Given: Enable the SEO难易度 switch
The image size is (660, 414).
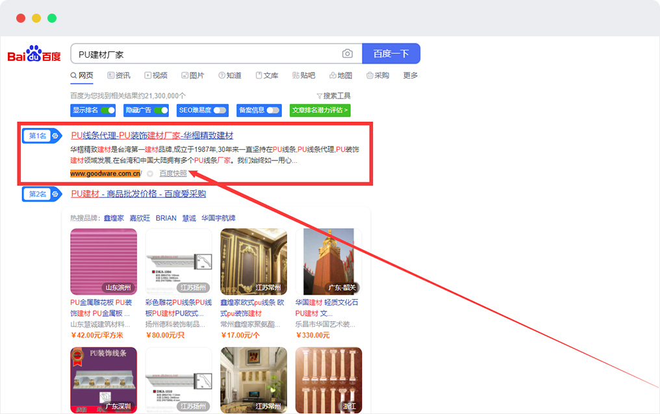Looking at the screenshot, I should point(220,110).
